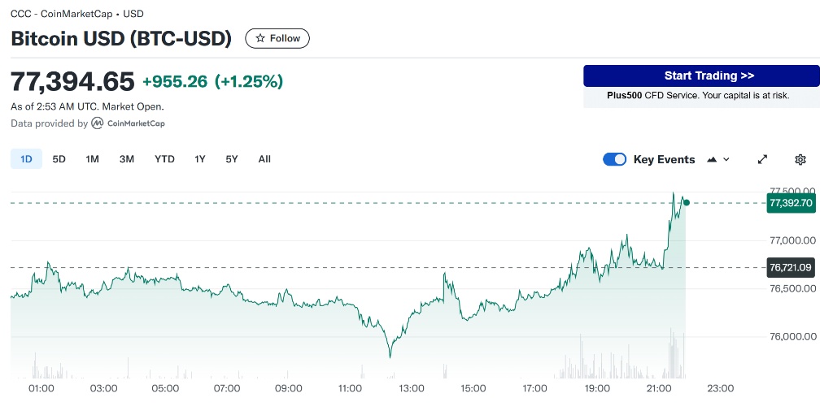The image size is (833, 406).
Task: Show the YTD chart range
Action: click(164, 159)
